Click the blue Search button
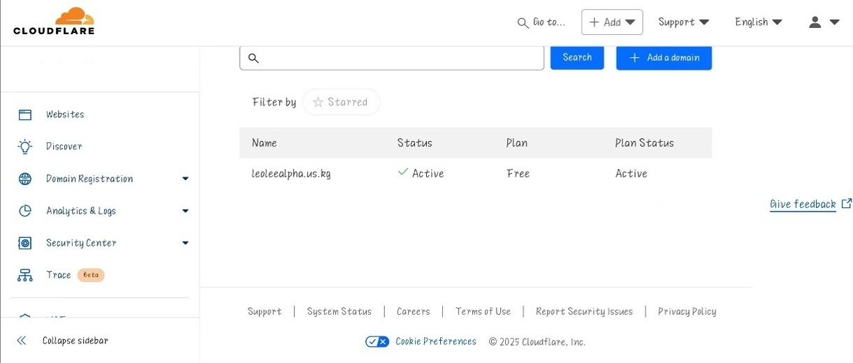 point(577,57)
